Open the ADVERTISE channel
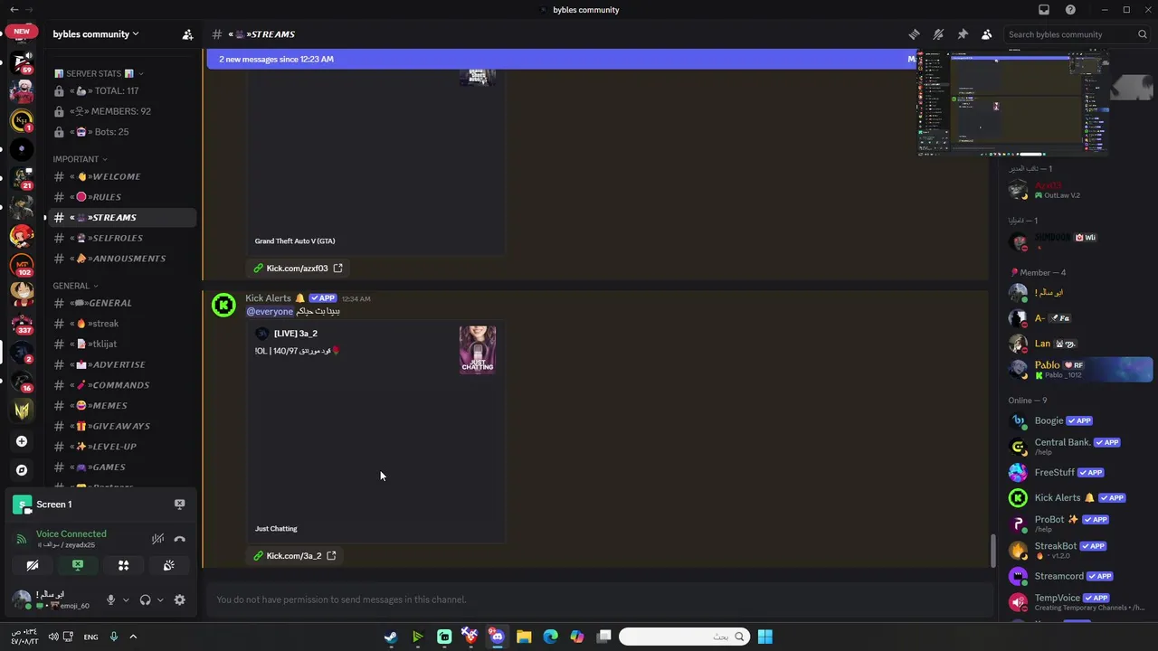 (120, 364)
